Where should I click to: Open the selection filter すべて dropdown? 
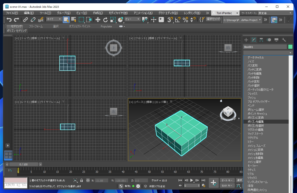pyautogui.click(x=54, y=19)
